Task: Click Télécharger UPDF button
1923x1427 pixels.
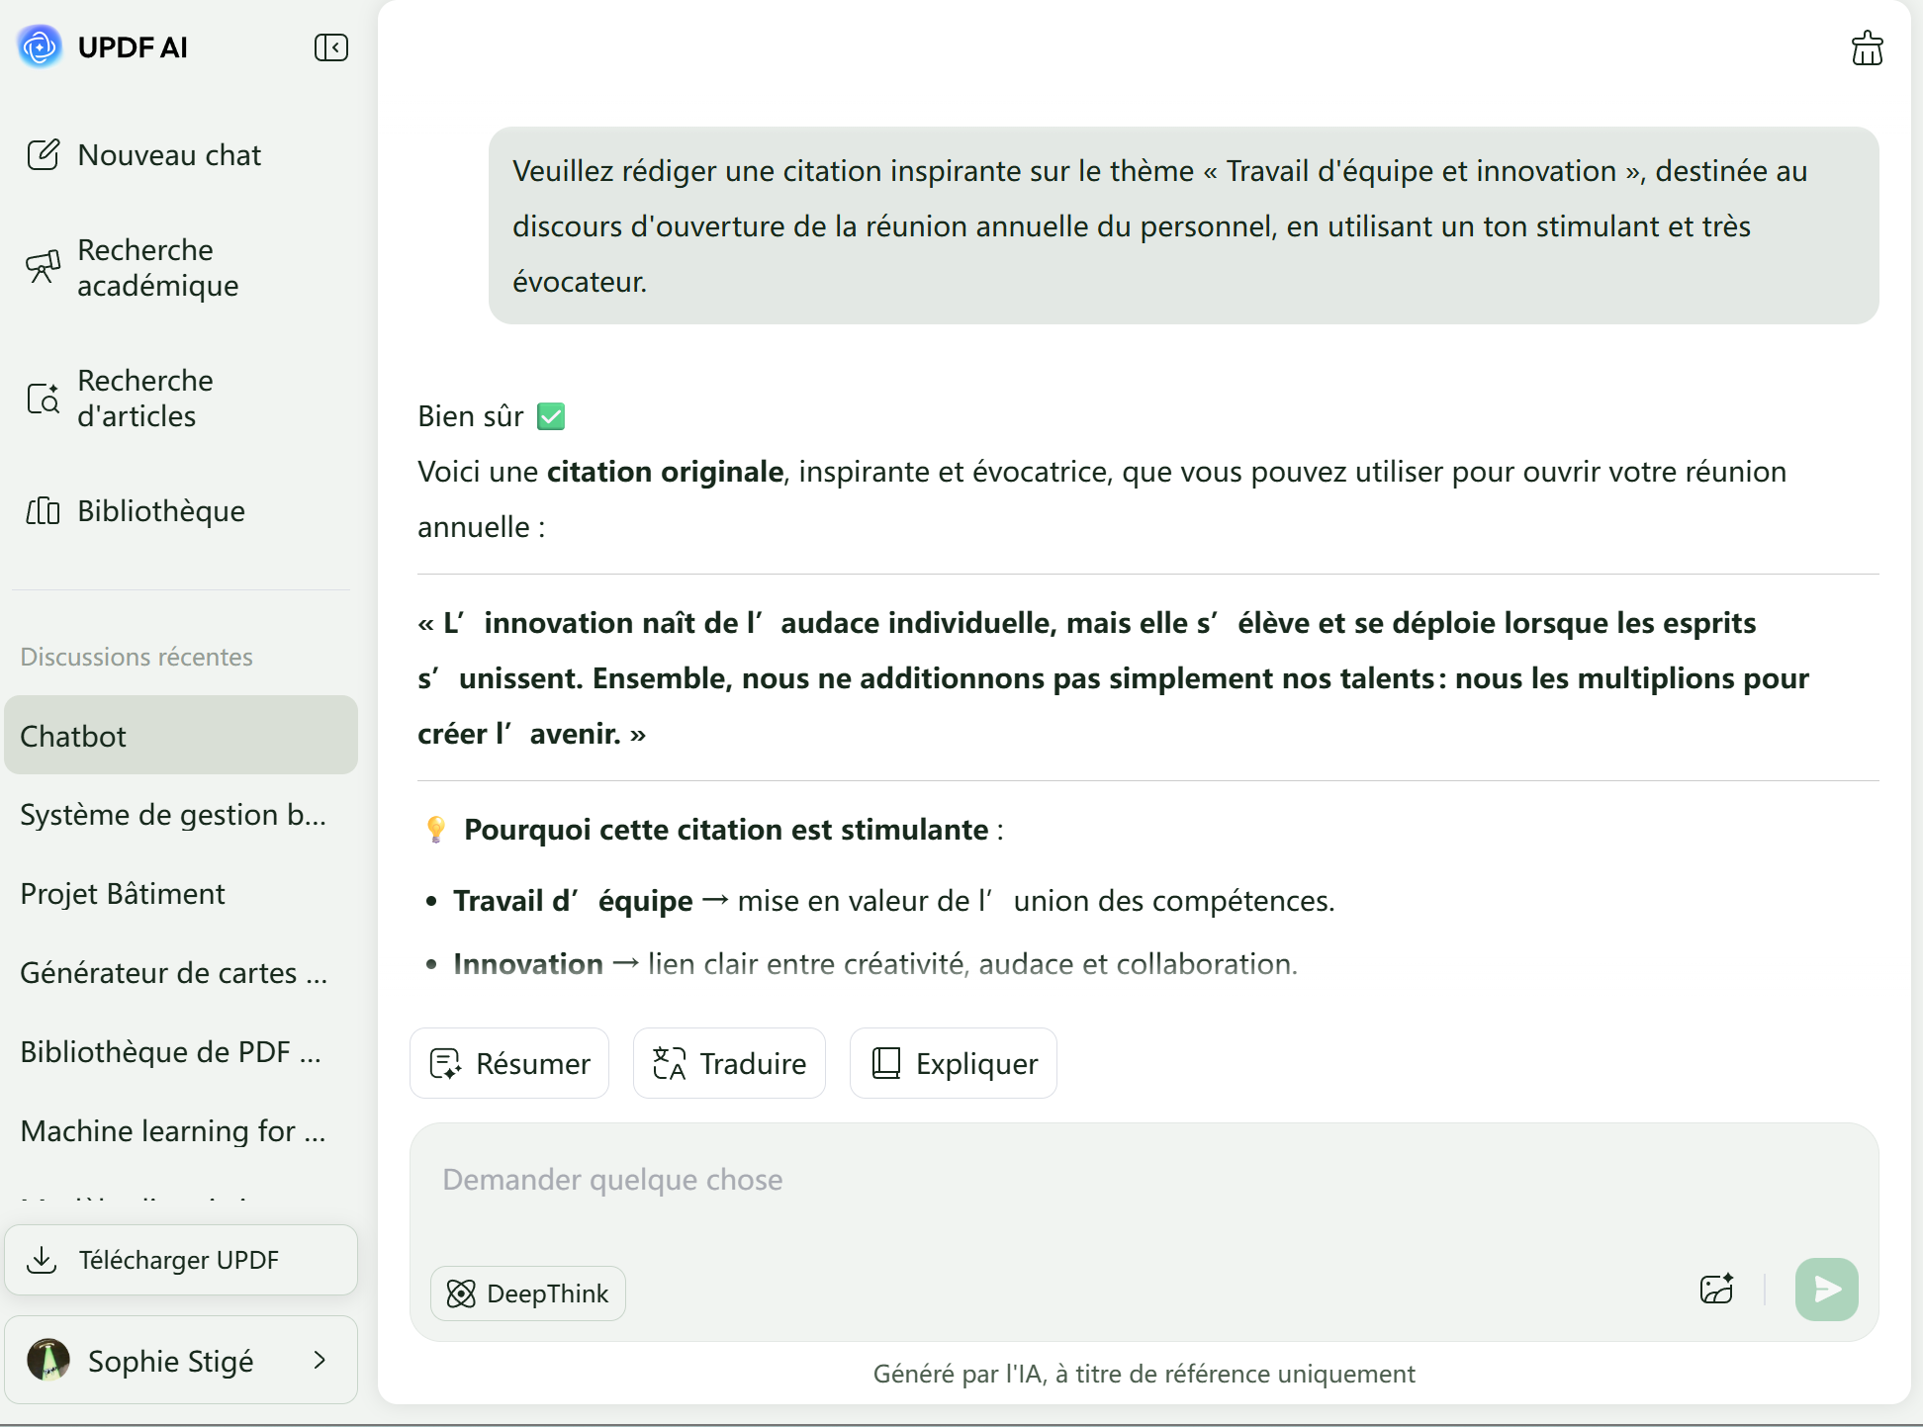Action: 181,1260
